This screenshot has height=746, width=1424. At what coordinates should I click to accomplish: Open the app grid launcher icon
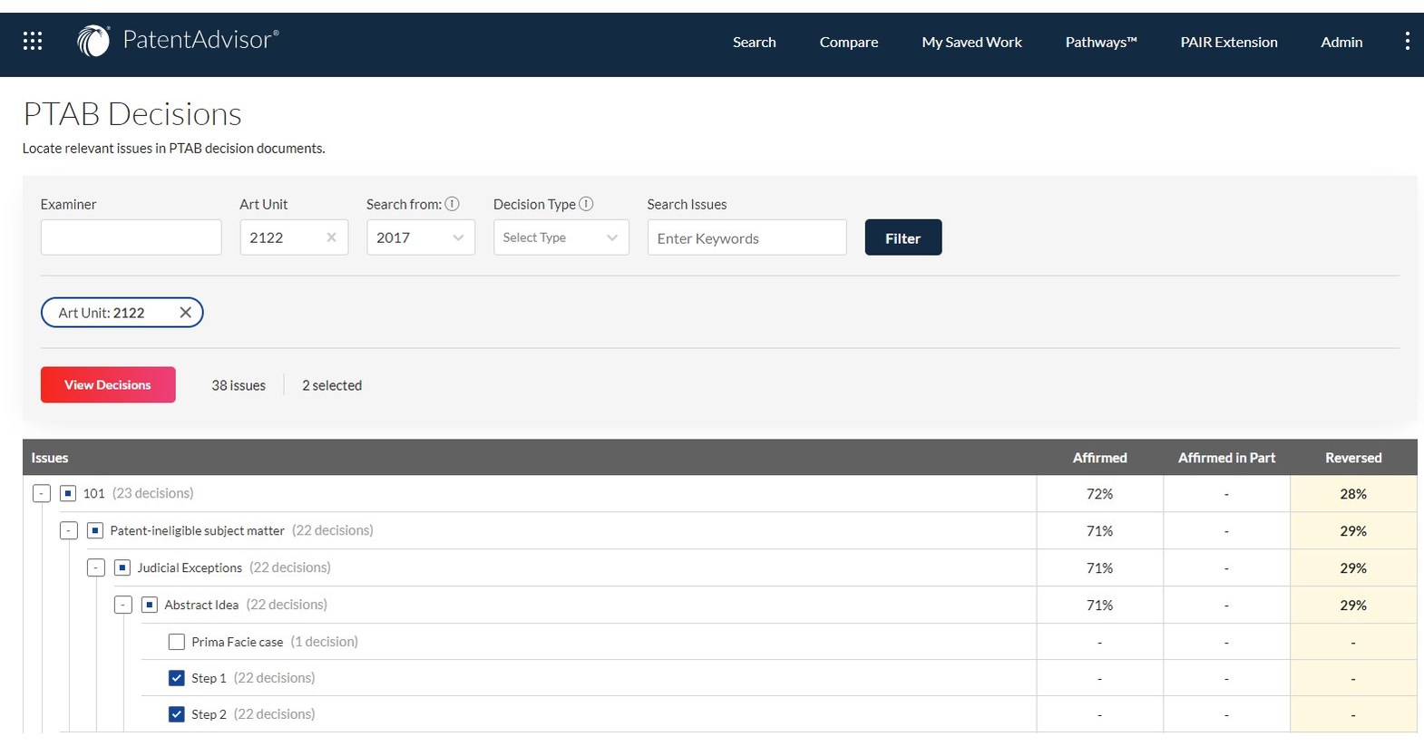click(33, 41)
